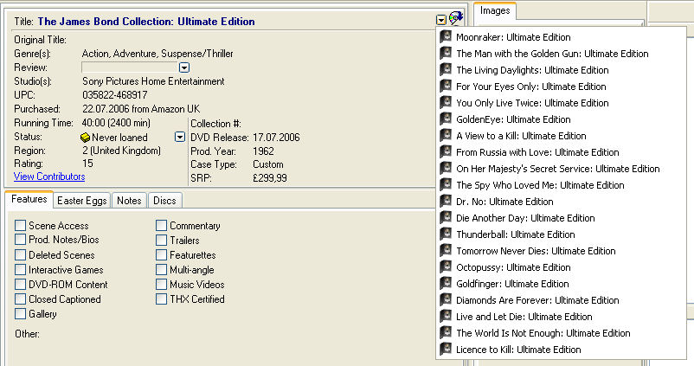Open the Easter Eggs tab
Image resolution: width=694 pixels, height=366 pixels.
[82, 201]
